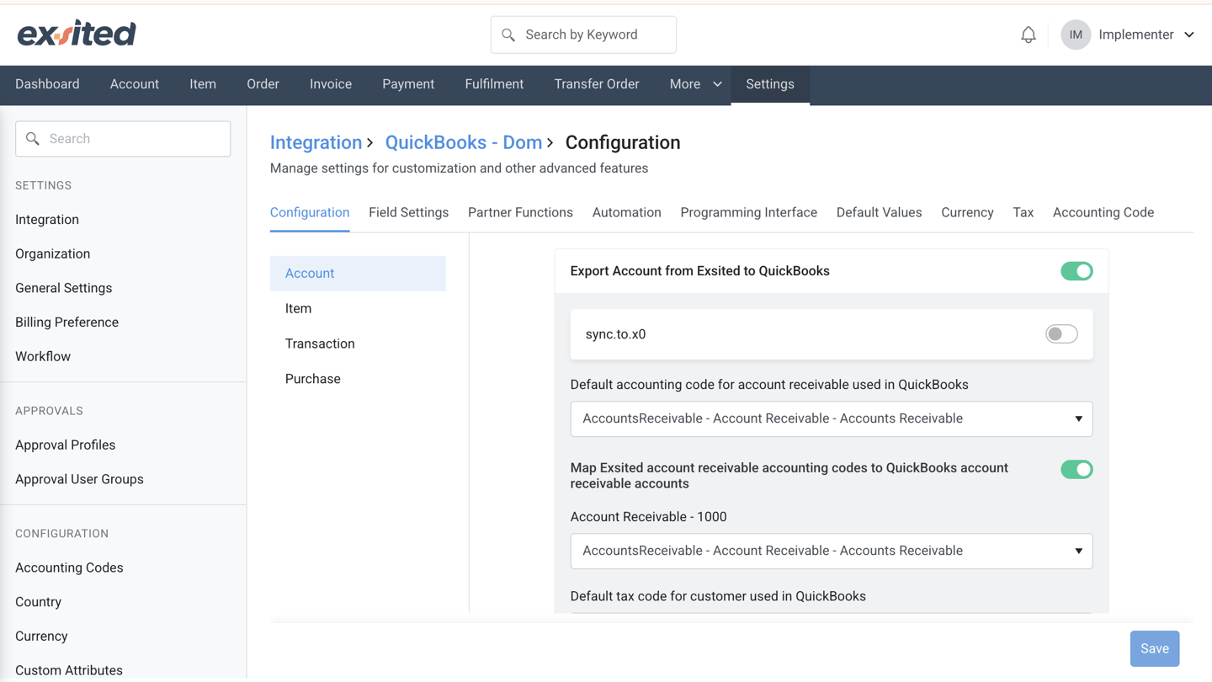The width and height of the screenshot is (1212, 682).
Task: Open Approval User Groups in sidebar
Action: (x=79, y=479)
